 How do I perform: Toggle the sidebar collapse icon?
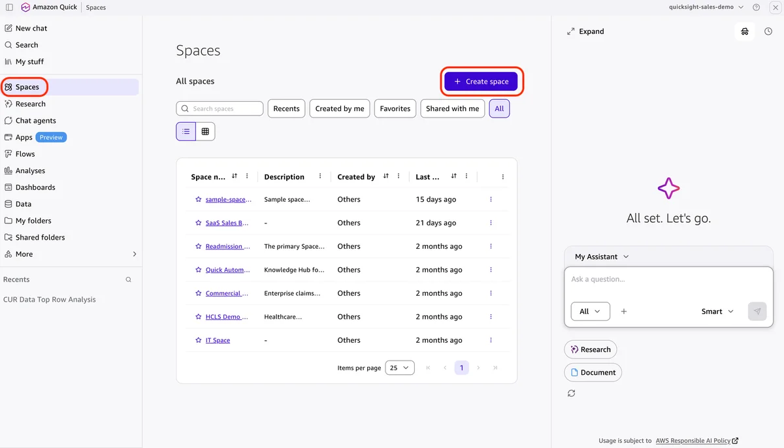(9, 7)
